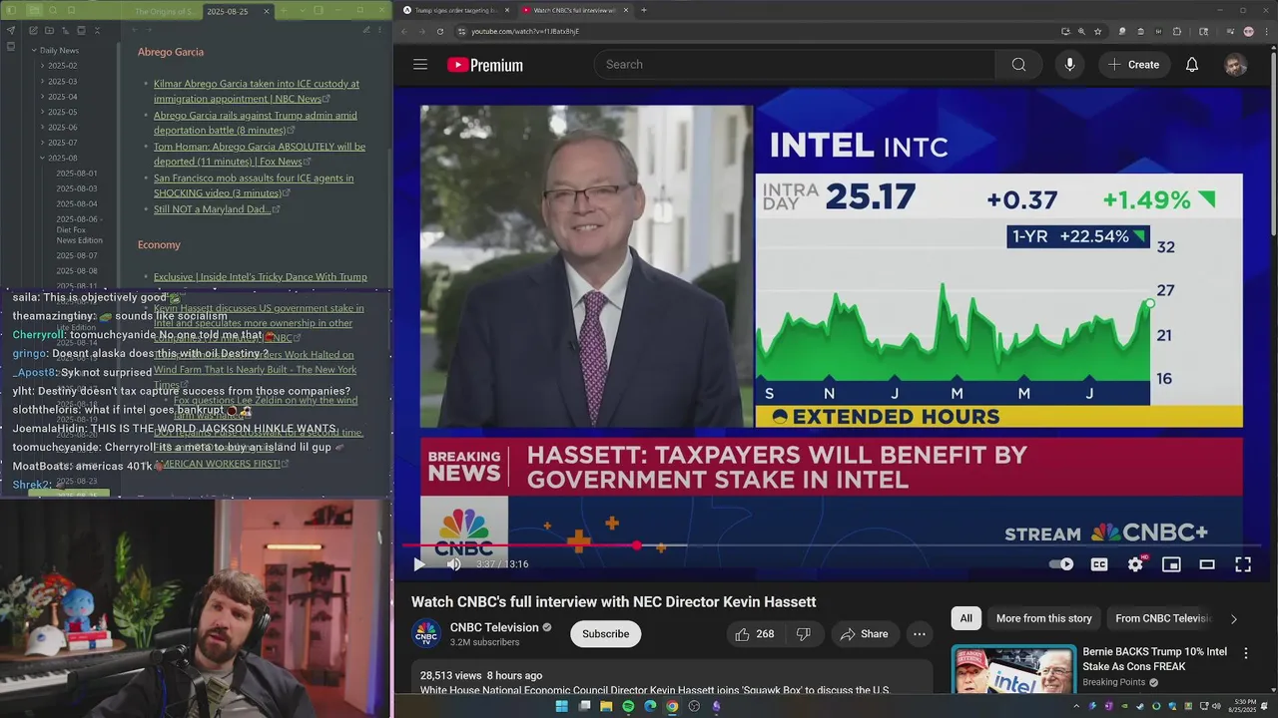This screenshot has width=1278, height=718.
Task: Select More from this story chip
Action: point(1043,618)
